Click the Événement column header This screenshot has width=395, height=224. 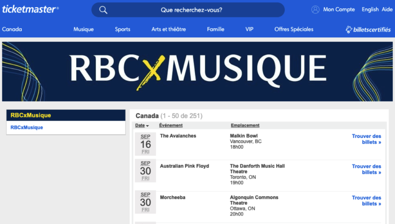coord(171,125)
